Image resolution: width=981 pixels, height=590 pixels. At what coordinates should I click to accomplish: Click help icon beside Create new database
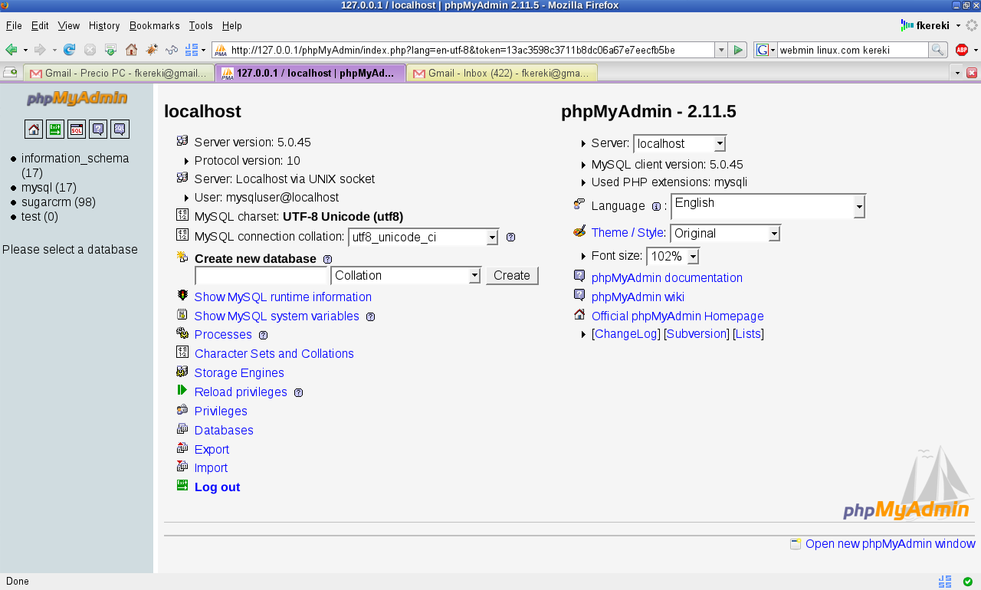point(327,260)
